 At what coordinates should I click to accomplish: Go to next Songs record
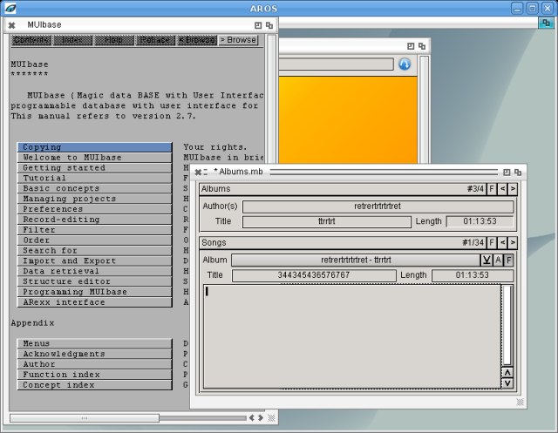tap(513, 242)
